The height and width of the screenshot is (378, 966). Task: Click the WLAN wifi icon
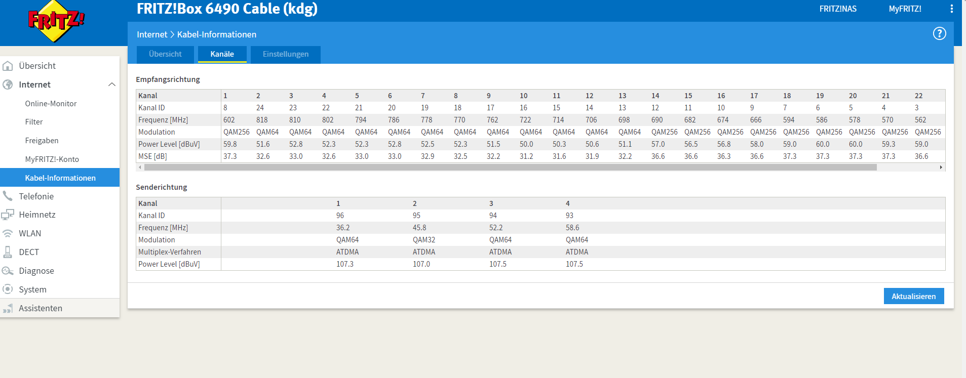[8, 233]
